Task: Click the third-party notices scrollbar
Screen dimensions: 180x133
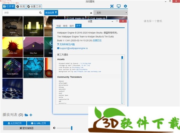Action: [x=122, y=80]
